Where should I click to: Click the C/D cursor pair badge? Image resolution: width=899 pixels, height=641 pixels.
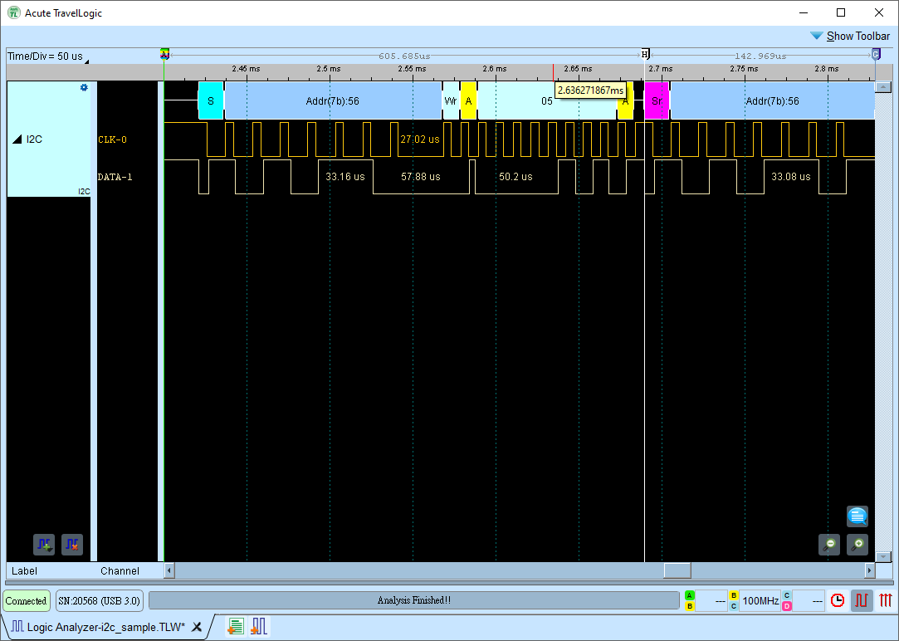coord(787,601)
